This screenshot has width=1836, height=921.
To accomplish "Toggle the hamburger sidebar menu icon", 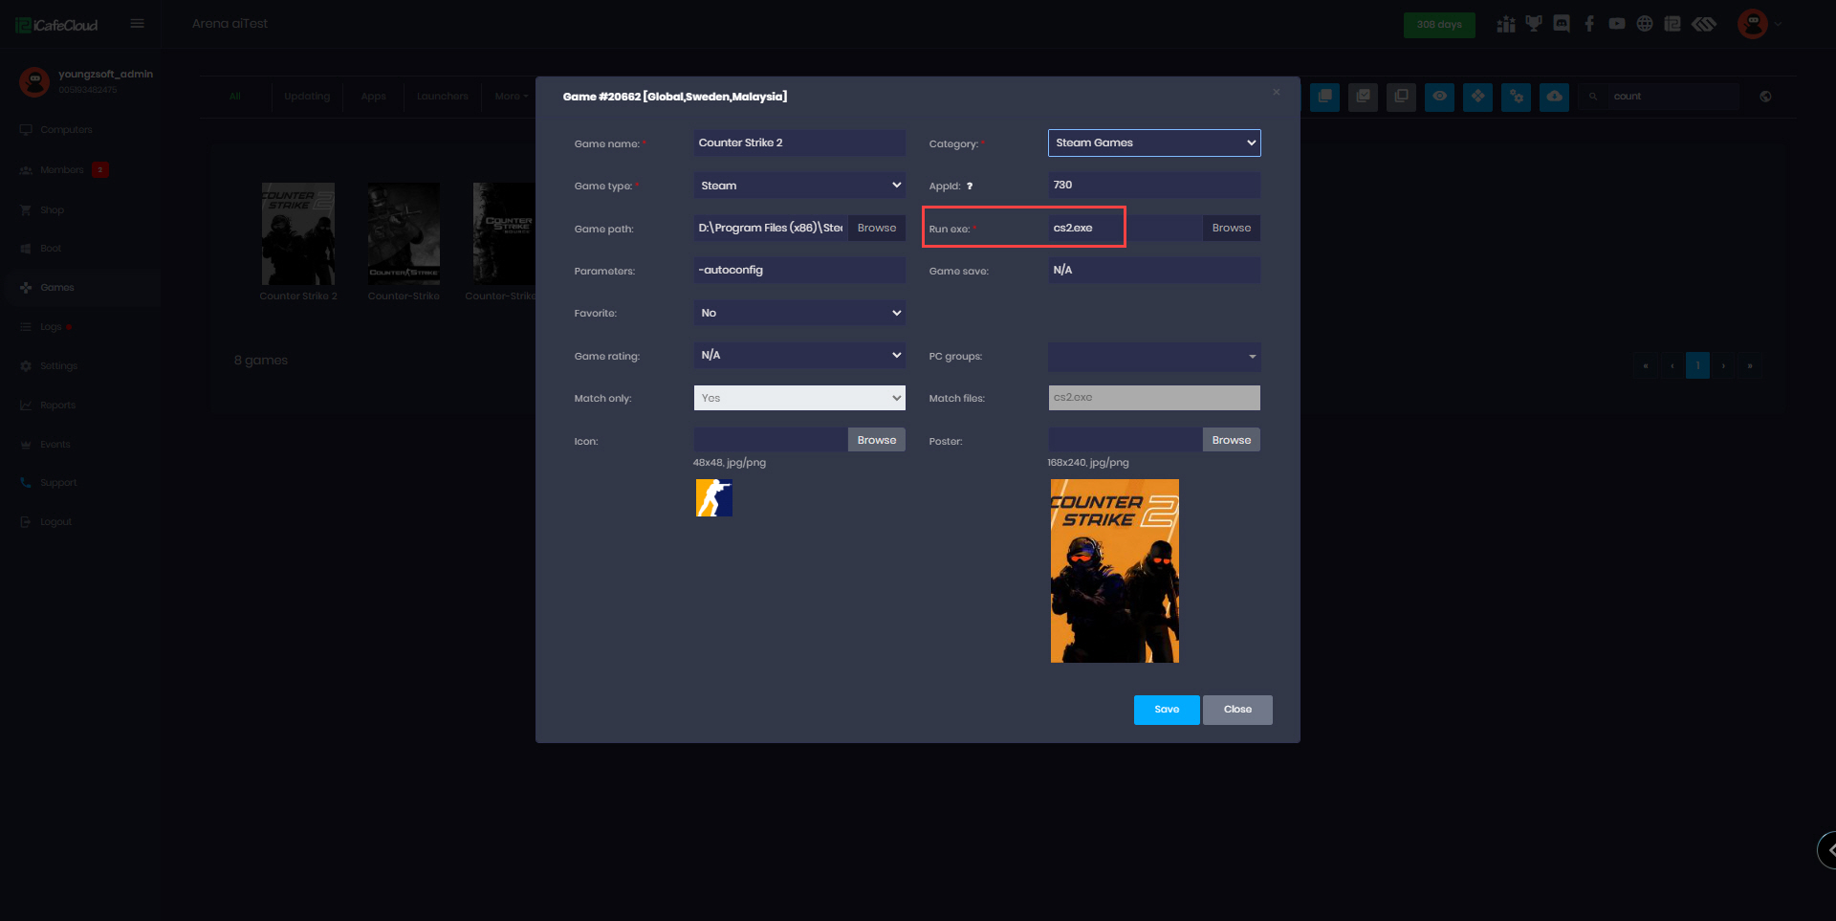I will [138, 24].
